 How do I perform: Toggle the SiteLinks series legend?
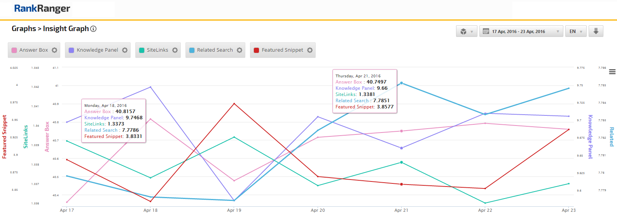tap(157, 50)
